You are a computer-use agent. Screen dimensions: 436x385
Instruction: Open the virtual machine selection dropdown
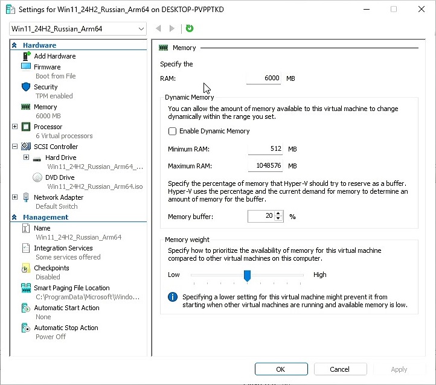click(x=141, y=29)
